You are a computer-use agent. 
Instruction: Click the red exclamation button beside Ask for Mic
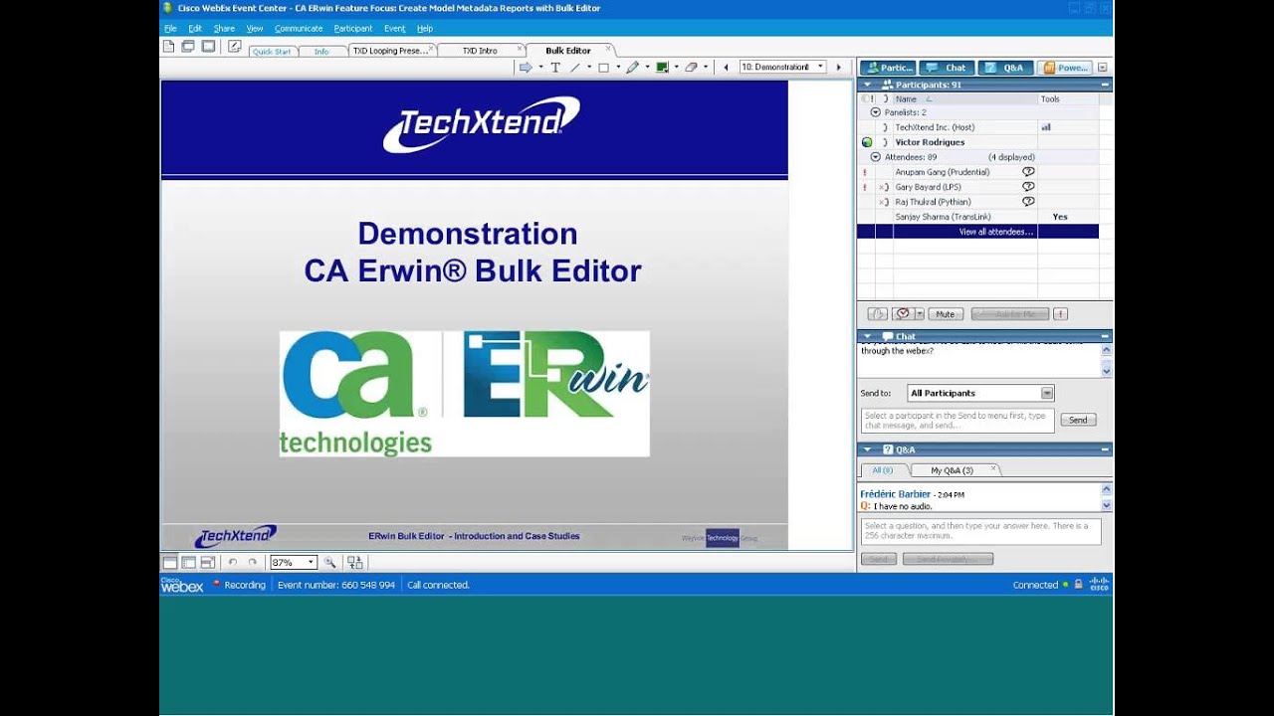tap(1060, 314)
